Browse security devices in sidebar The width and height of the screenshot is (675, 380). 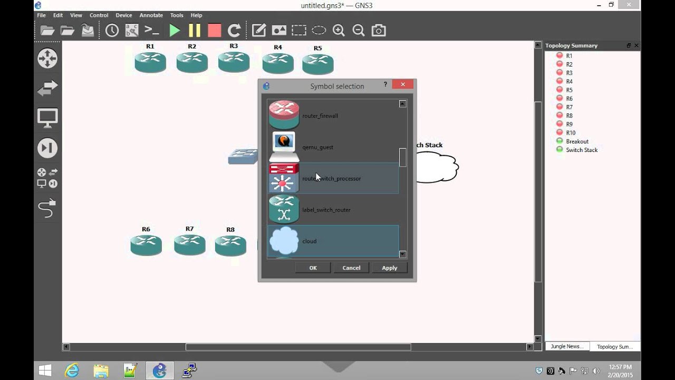click(47, 148)
